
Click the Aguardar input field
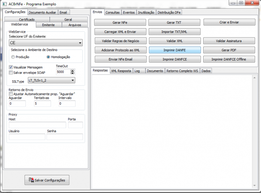(x=17, y=104)
